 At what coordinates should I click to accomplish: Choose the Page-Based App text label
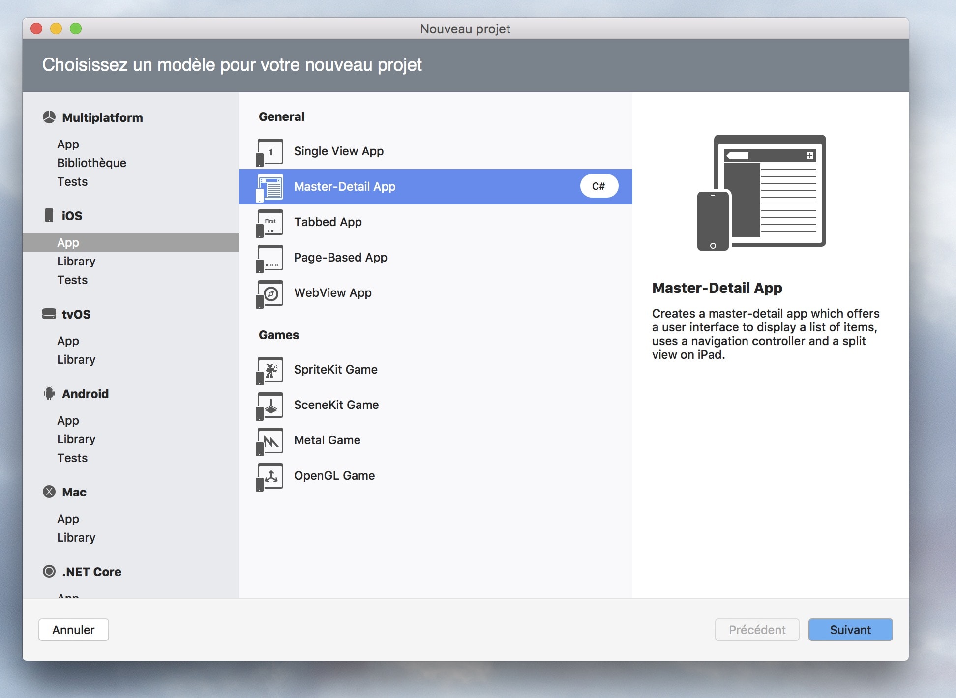(x=341, y=258)
